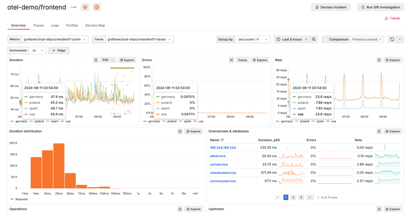Click Explore in the Errors panel

tap(260, 60)
